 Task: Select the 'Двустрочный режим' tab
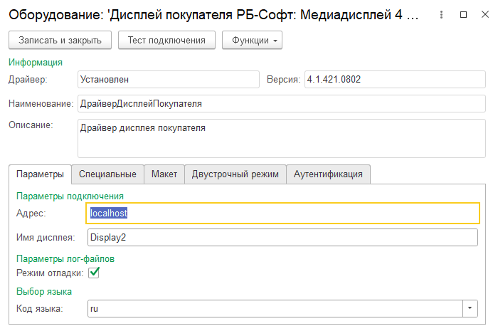point(235,174)
